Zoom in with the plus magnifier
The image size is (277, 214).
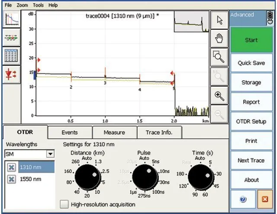click(x=219, y=95)
